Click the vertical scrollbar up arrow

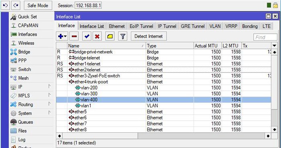[x=274, y=52]
